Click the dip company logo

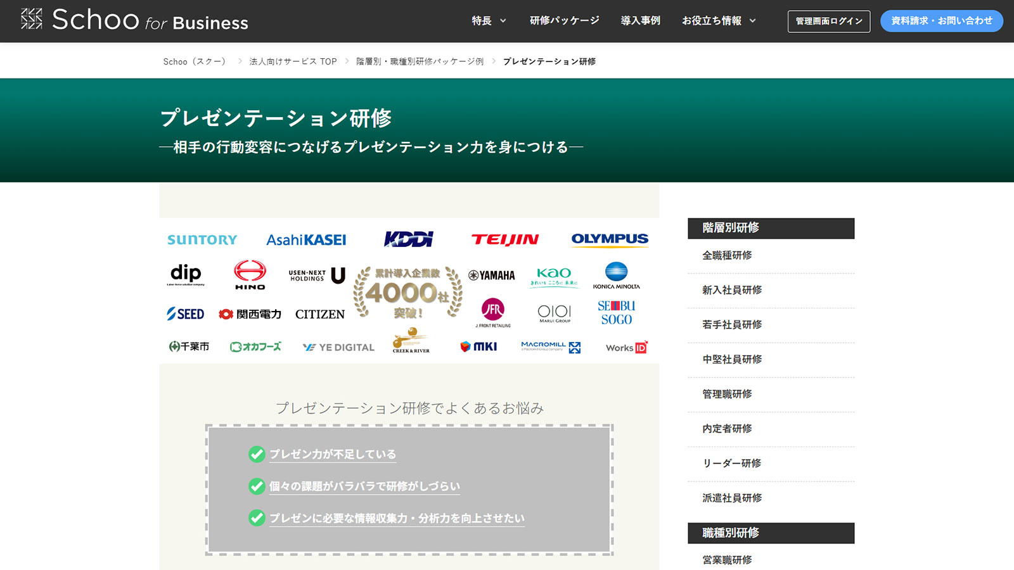click(186, 274)
